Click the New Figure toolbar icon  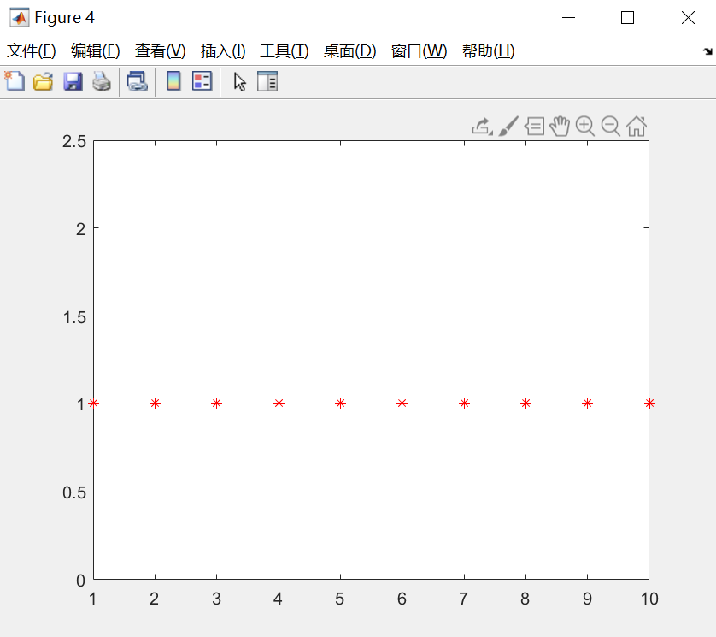pyautogui.click(x=15, y=82)
